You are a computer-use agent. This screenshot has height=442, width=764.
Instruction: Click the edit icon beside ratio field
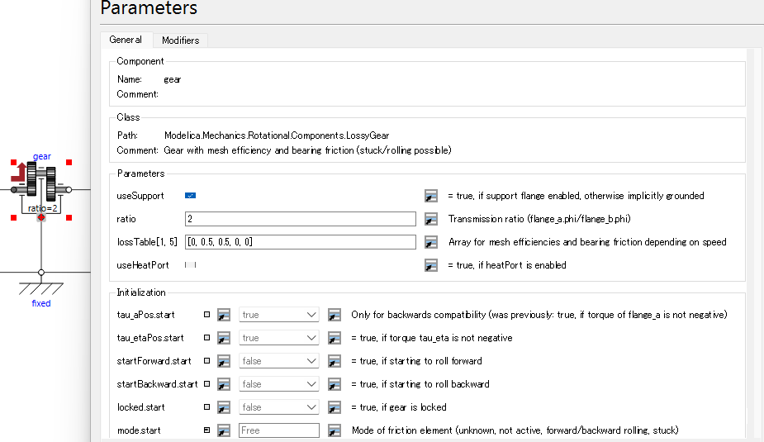[x=430, y=219]
